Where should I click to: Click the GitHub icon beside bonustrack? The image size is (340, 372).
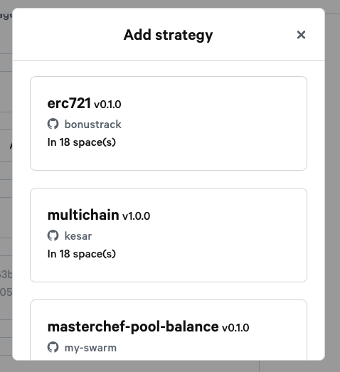pos(53,124)
